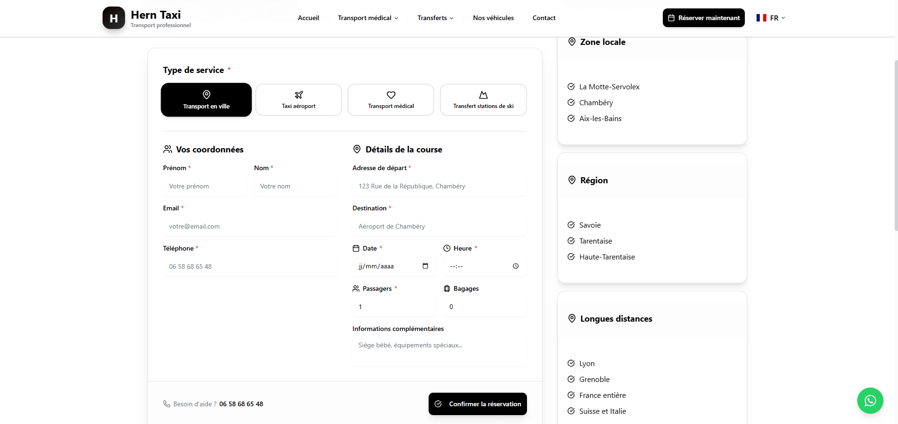Click the French flag icon
898x424 pixels.
pos(761,18)
